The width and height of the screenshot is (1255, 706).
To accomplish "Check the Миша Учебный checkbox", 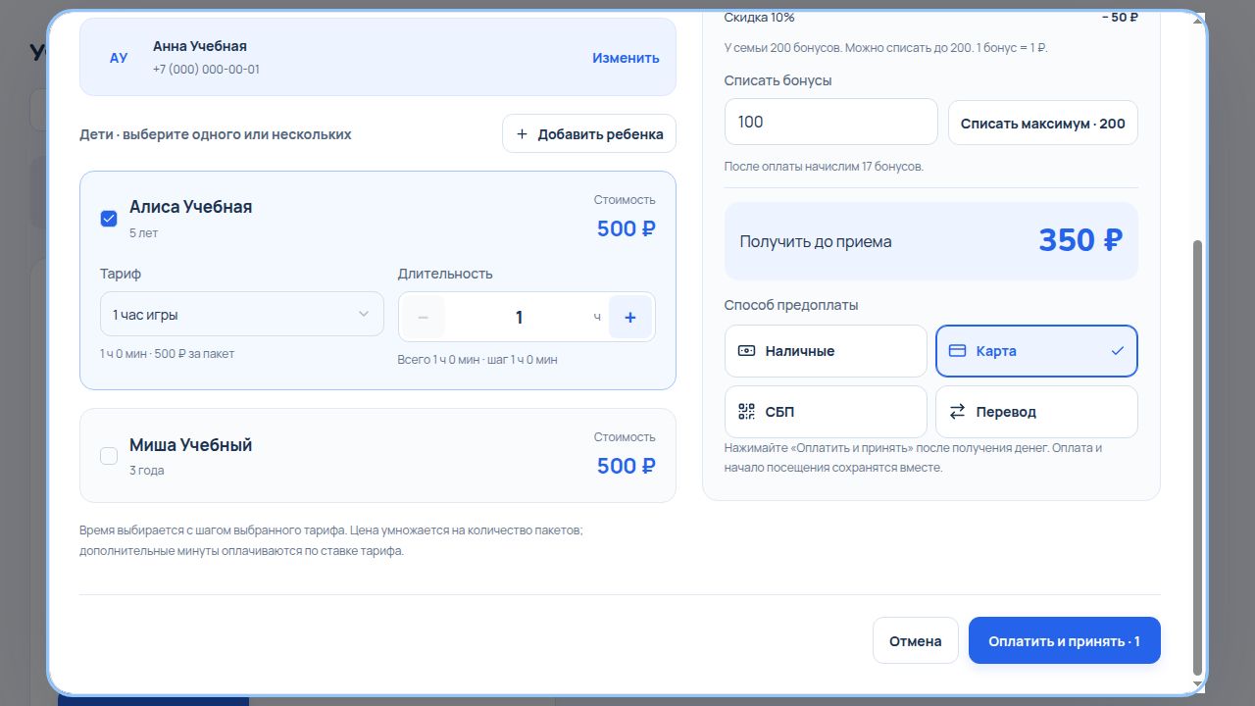I will point(109,456).
